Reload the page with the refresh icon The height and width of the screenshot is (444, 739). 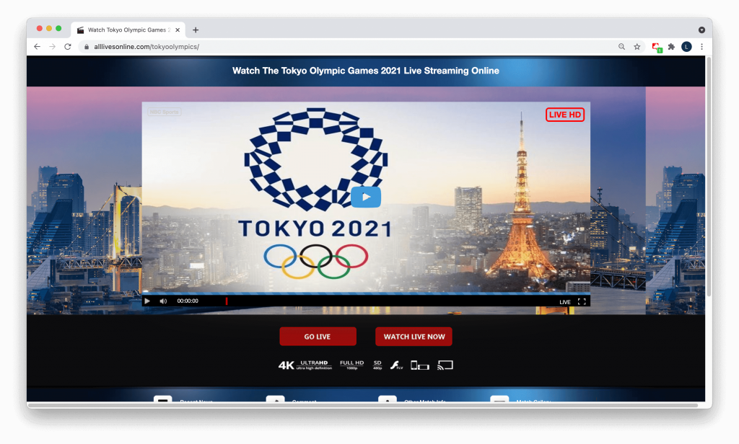[68, 47]
